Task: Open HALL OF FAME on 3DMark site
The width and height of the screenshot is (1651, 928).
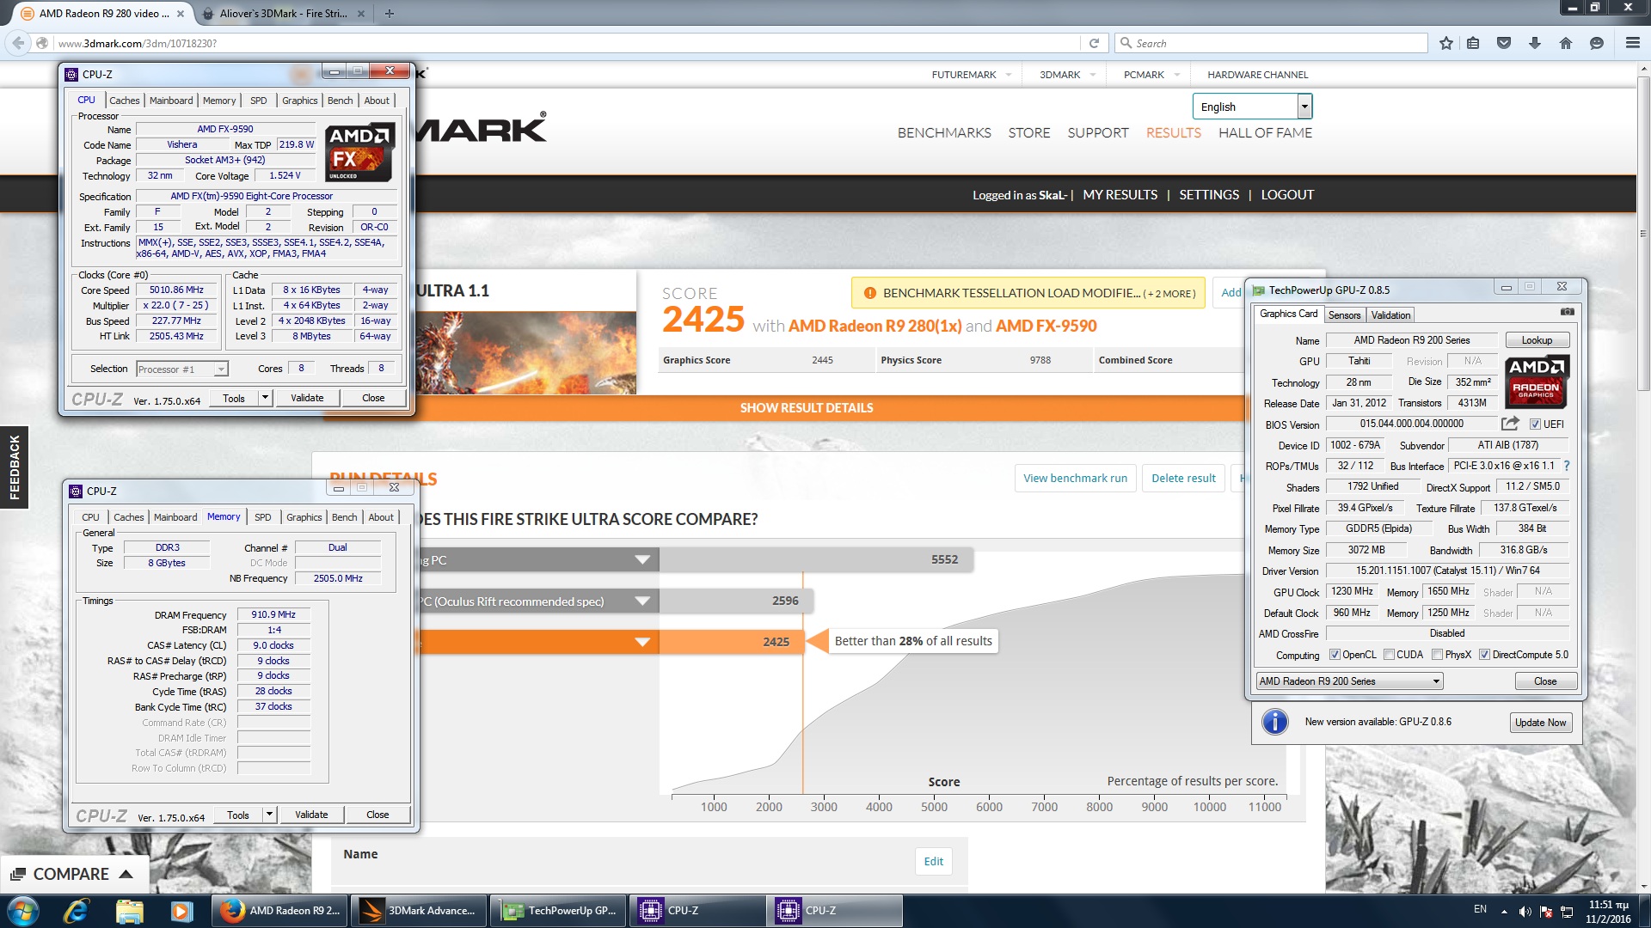Action: 1265,132
